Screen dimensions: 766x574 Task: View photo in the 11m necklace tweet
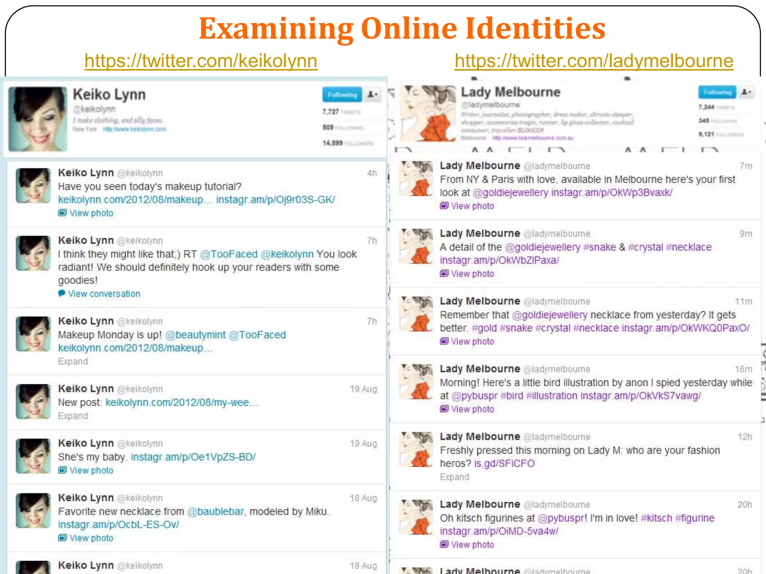tap(472, 342)
